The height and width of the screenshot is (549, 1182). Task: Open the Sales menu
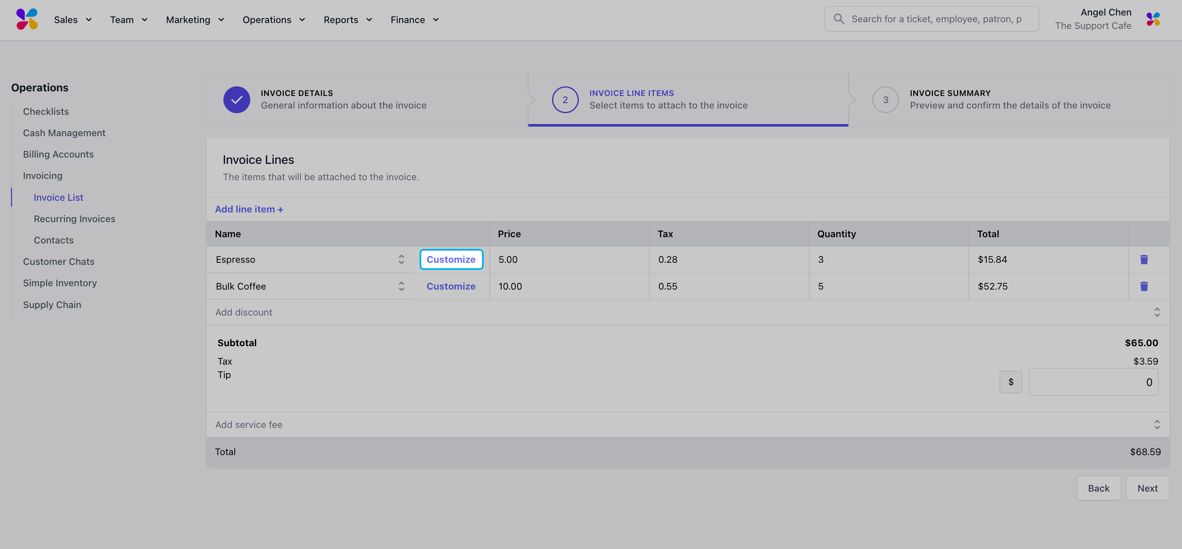(x=73, y=20)
